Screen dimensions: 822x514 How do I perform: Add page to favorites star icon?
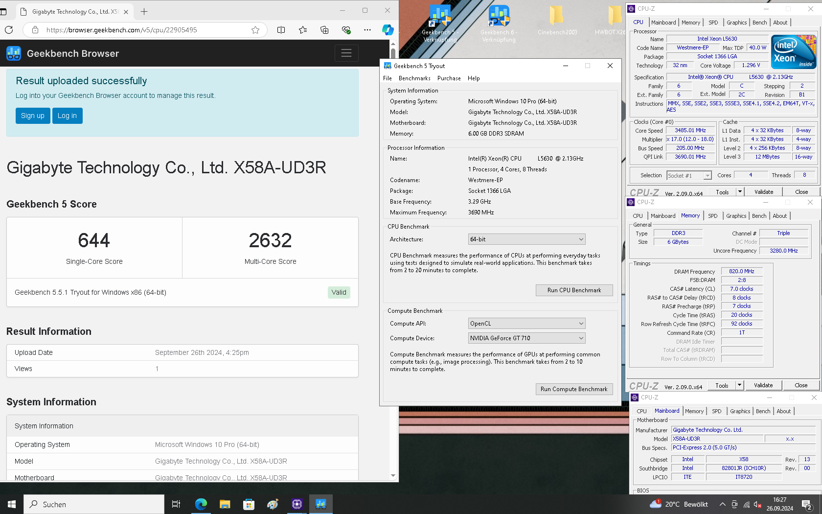pyautogui.click(x=255, y=30)
